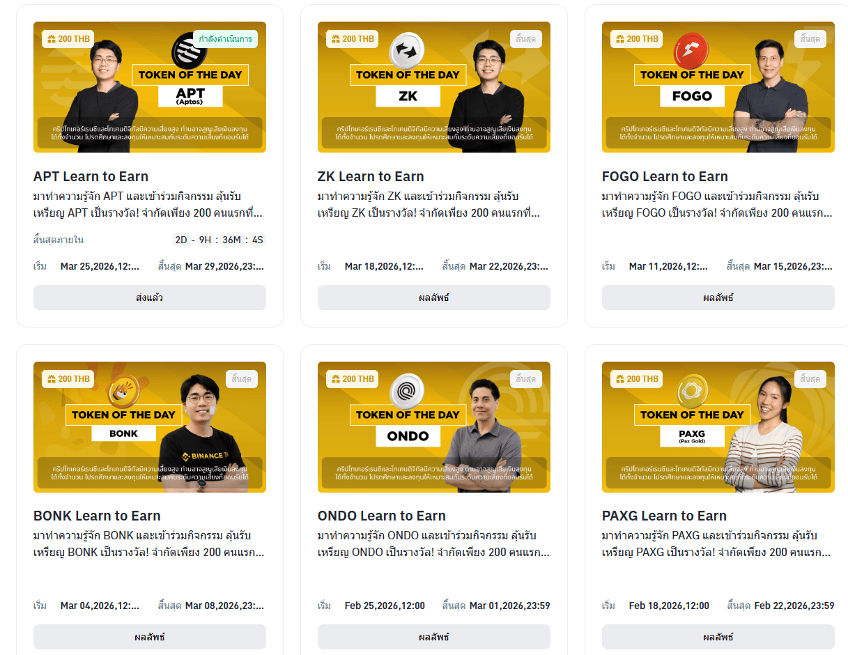The image size is (848, 655).
Task: Click the ZK coin icon in banner
Action: 408,51
